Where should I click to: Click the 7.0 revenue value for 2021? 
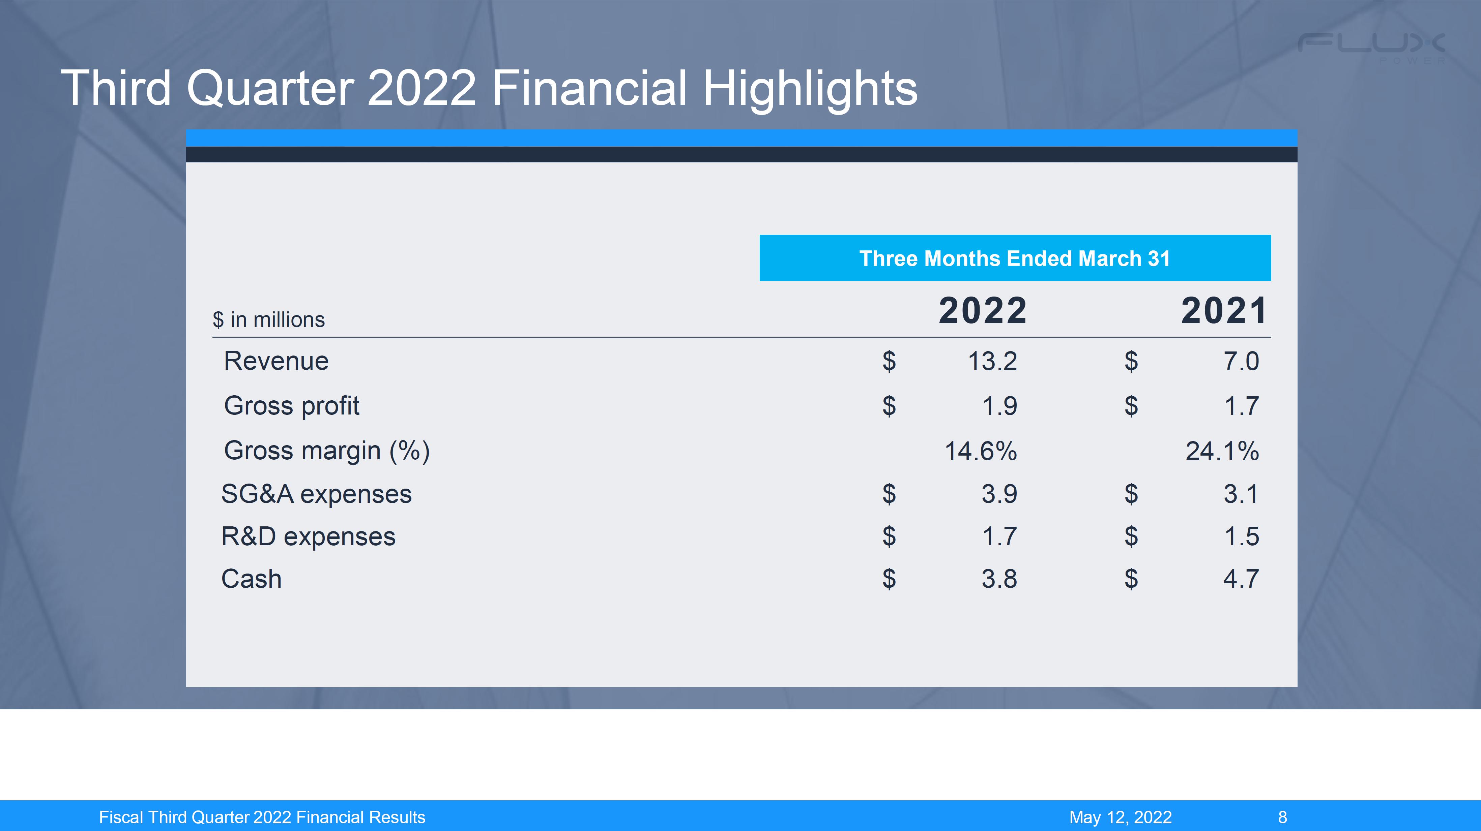(x=1241, y=362)
